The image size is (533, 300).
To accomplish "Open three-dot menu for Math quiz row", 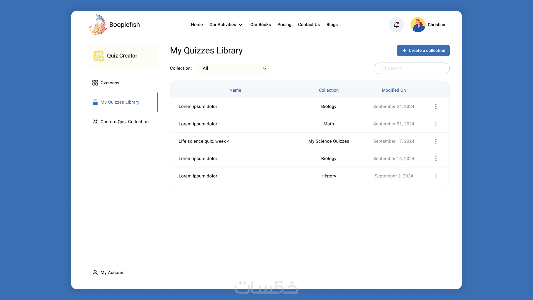I will coord(436,124).
